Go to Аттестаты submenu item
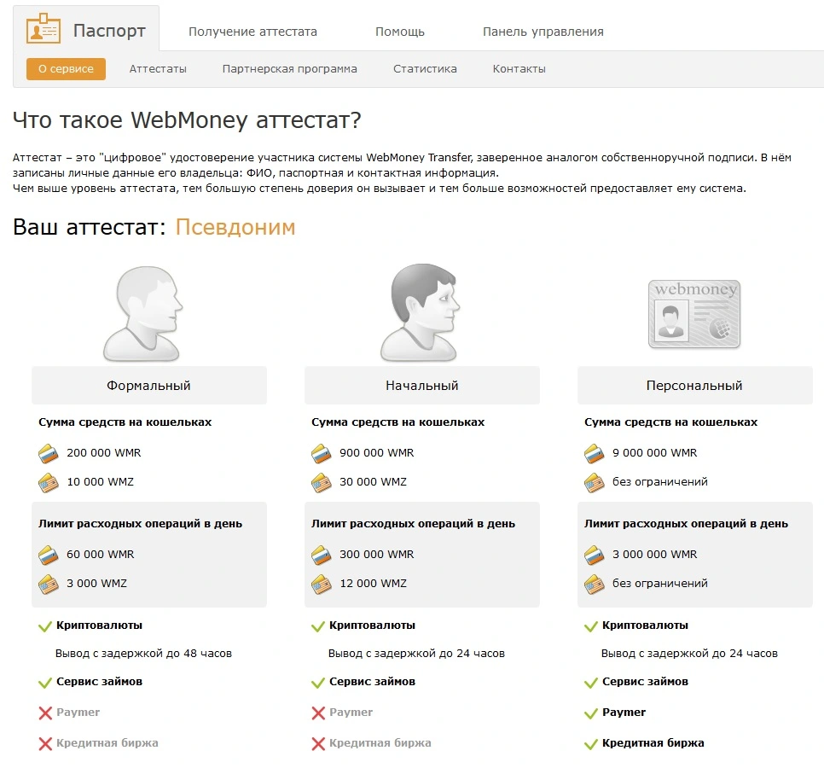824x768 pixels. click(158, 69)
